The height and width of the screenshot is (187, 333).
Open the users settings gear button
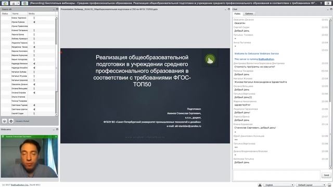(11, 121)
